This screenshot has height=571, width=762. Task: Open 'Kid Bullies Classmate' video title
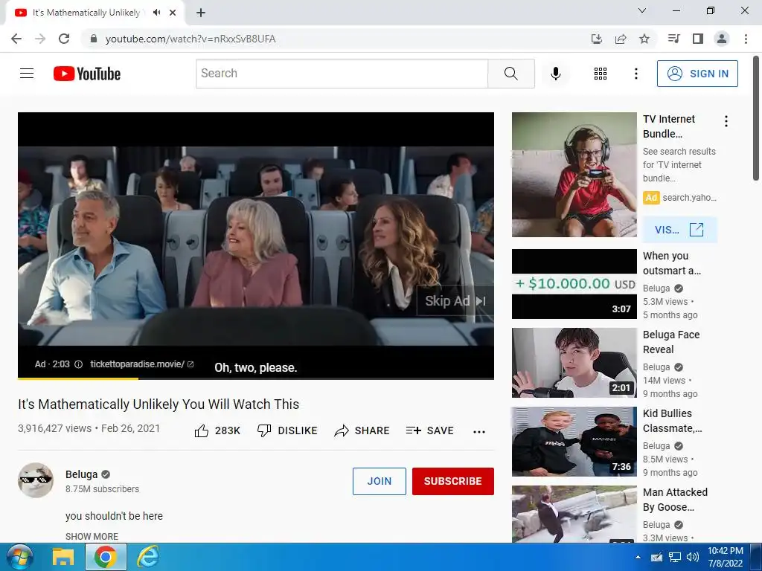(672, 421)
